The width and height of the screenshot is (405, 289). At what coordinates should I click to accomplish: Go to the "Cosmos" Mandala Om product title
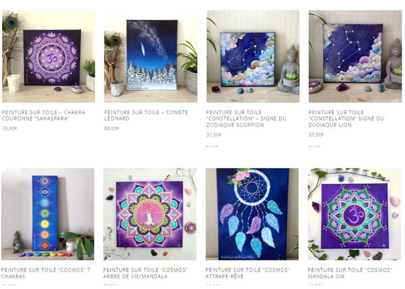pyautogui.click(x=350, y=273)
